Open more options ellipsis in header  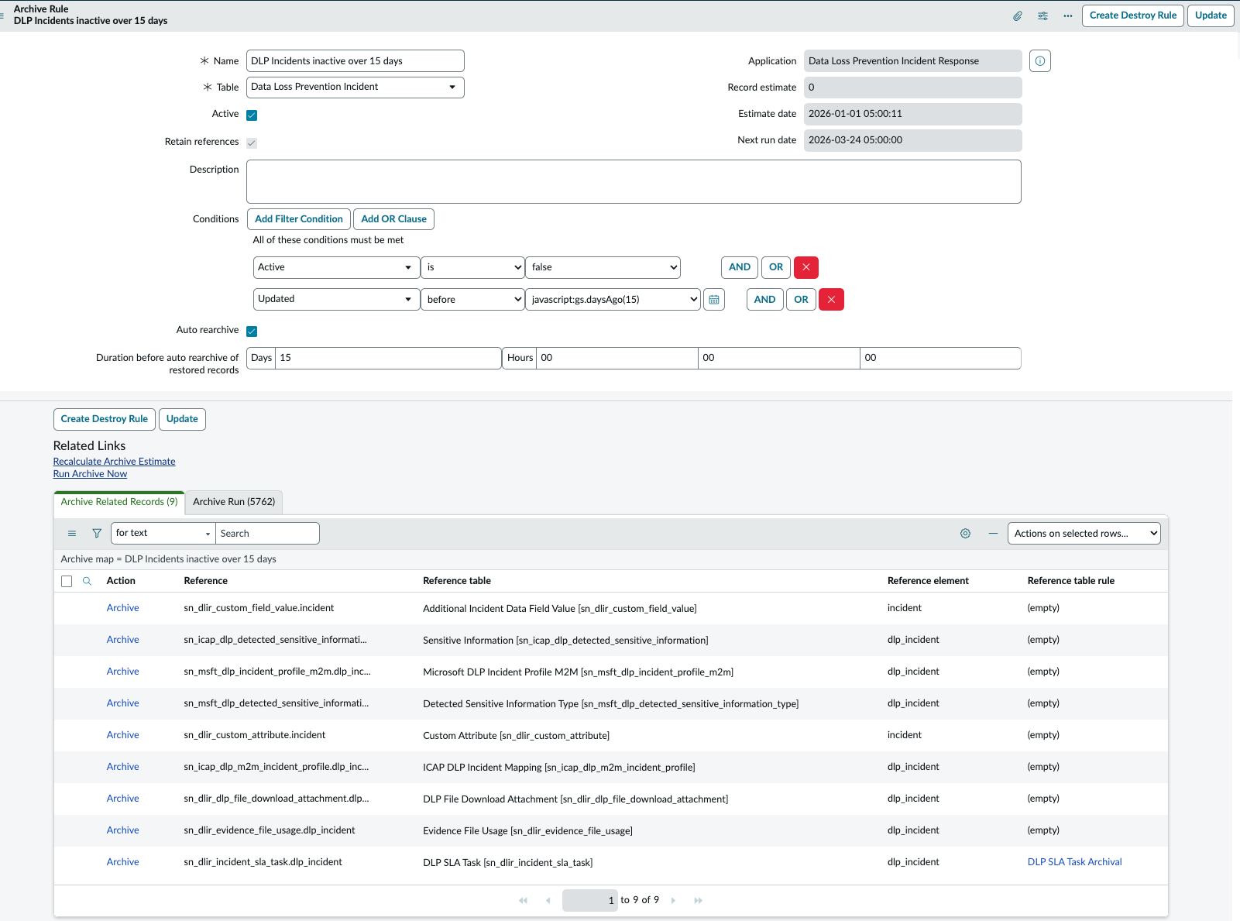tap(1068, 15)
